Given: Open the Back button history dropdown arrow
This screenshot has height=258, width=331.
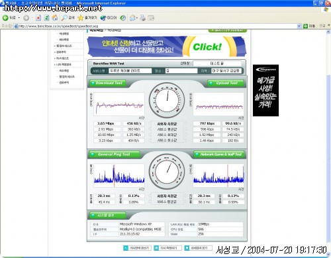Looking at the screenshot, I should (x=19, y=18).
